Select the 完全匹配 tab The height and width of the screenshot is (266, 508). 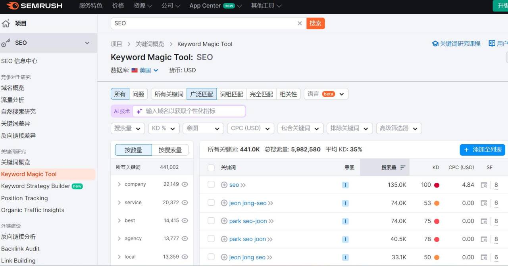(x=261, y=94)
